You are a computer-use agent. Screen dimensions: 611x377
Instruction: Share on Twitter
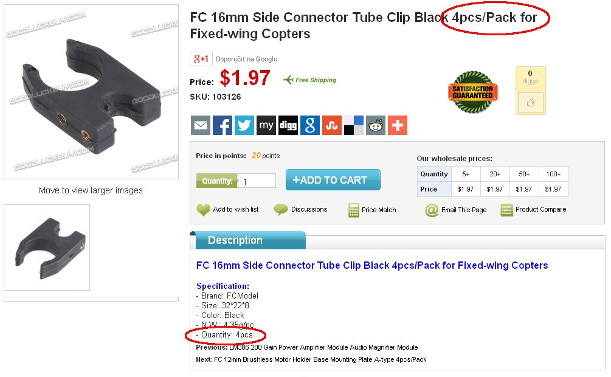pyautogui.click(x=244, y=125)
